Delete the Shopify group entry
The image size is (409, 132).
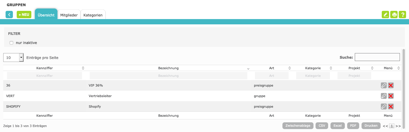(391, 106)
